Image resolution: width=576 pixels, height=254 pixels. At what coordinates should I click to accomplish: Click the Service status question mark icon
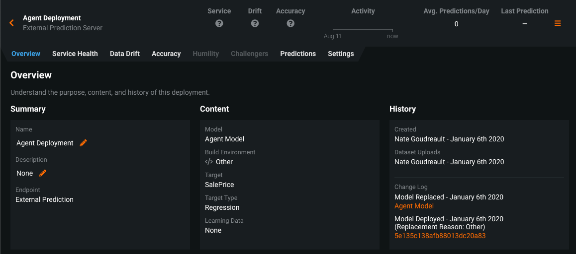pos(219,23)
